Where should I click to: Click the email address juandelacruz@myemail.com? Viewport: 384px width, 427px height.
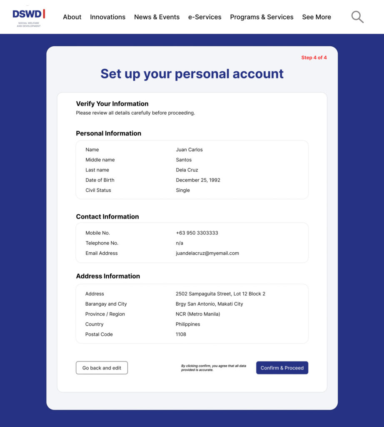click(x=207, y=253)
